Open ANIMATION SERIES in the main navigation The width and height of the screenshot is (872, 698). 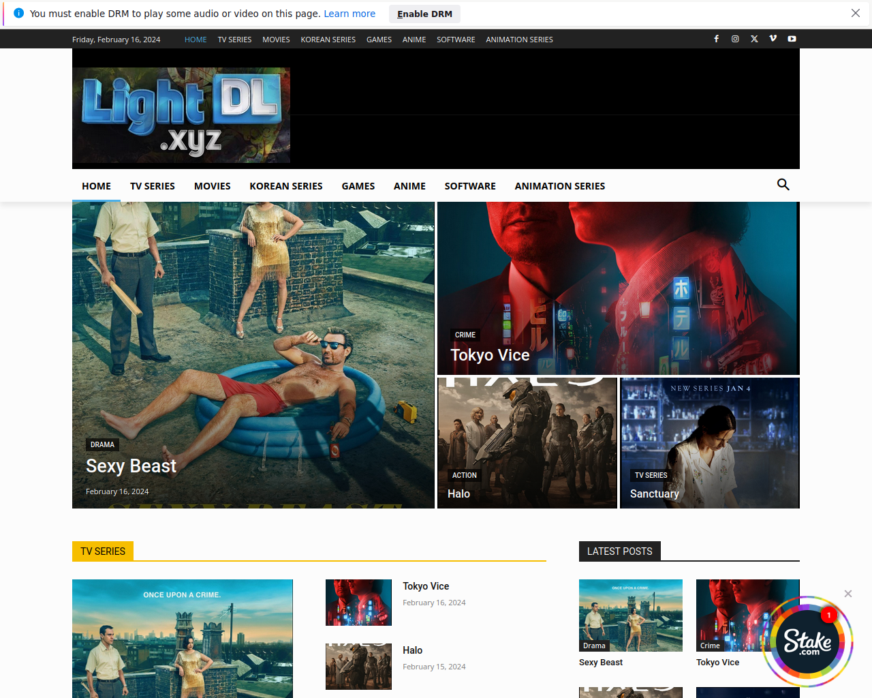560,186
